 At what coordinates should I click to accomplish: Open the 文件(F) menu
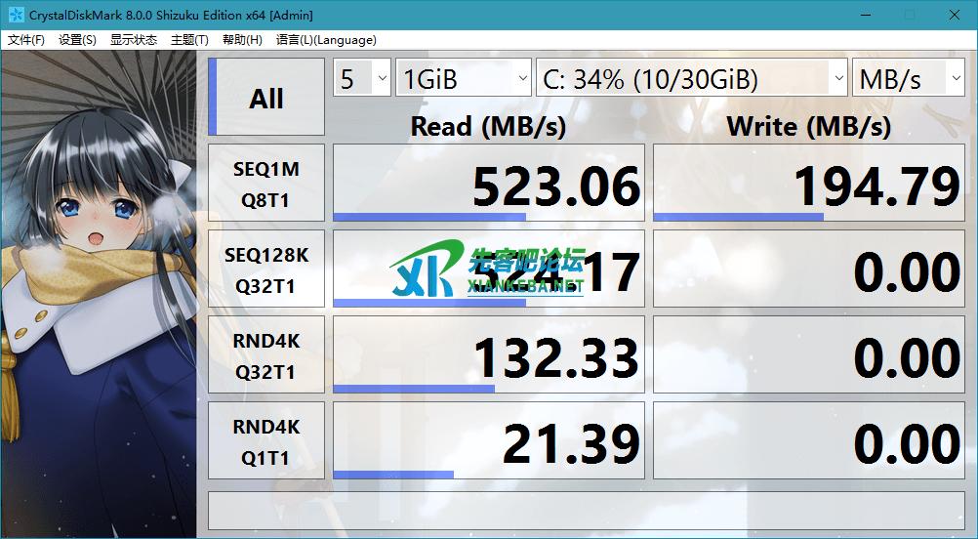pos(26,40)
